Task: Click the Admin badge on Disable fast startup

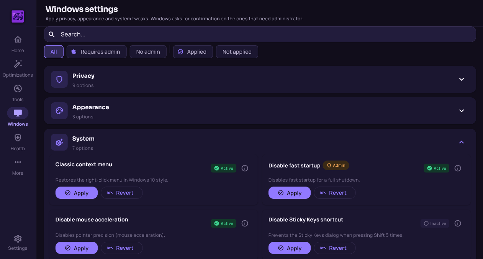Action: click(336, 166)
